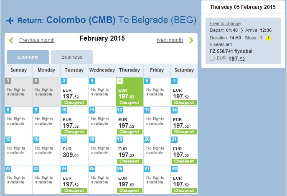287x196 pixels.
Task: Click the green left arrow for previous month
Action: point(11,40)
